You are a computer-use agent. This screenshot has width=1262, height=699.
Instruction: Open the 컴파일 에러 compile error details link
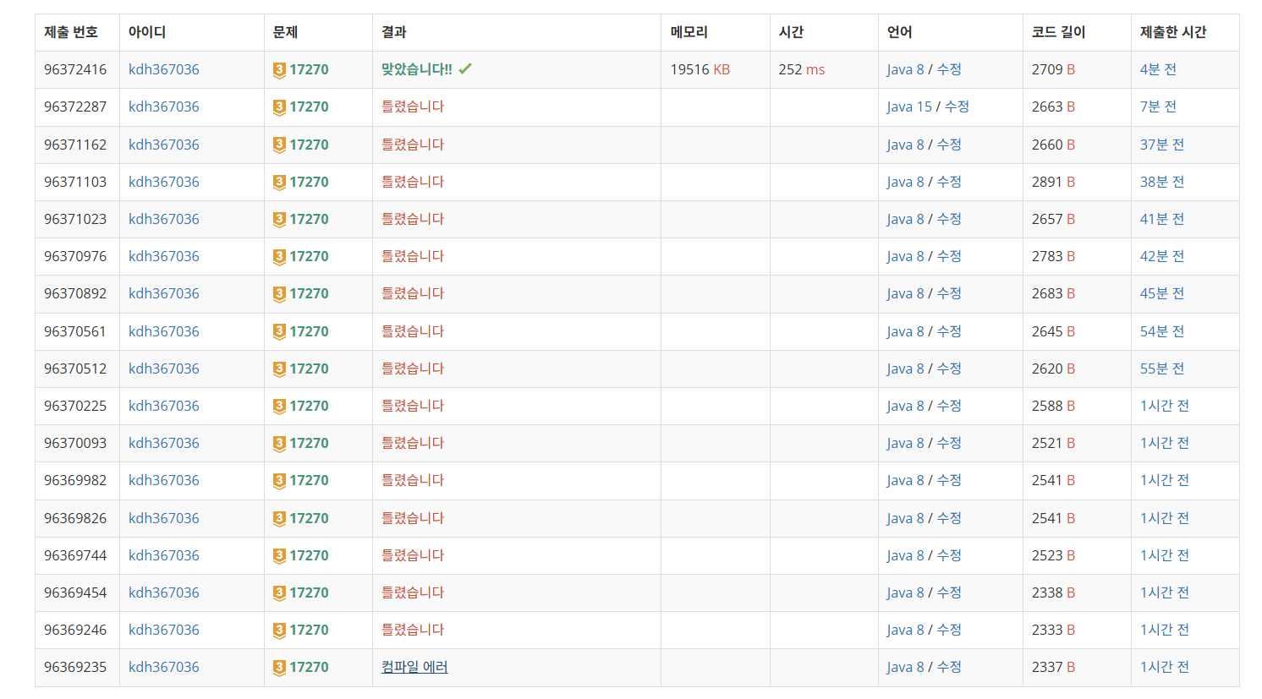coord(414,667)
